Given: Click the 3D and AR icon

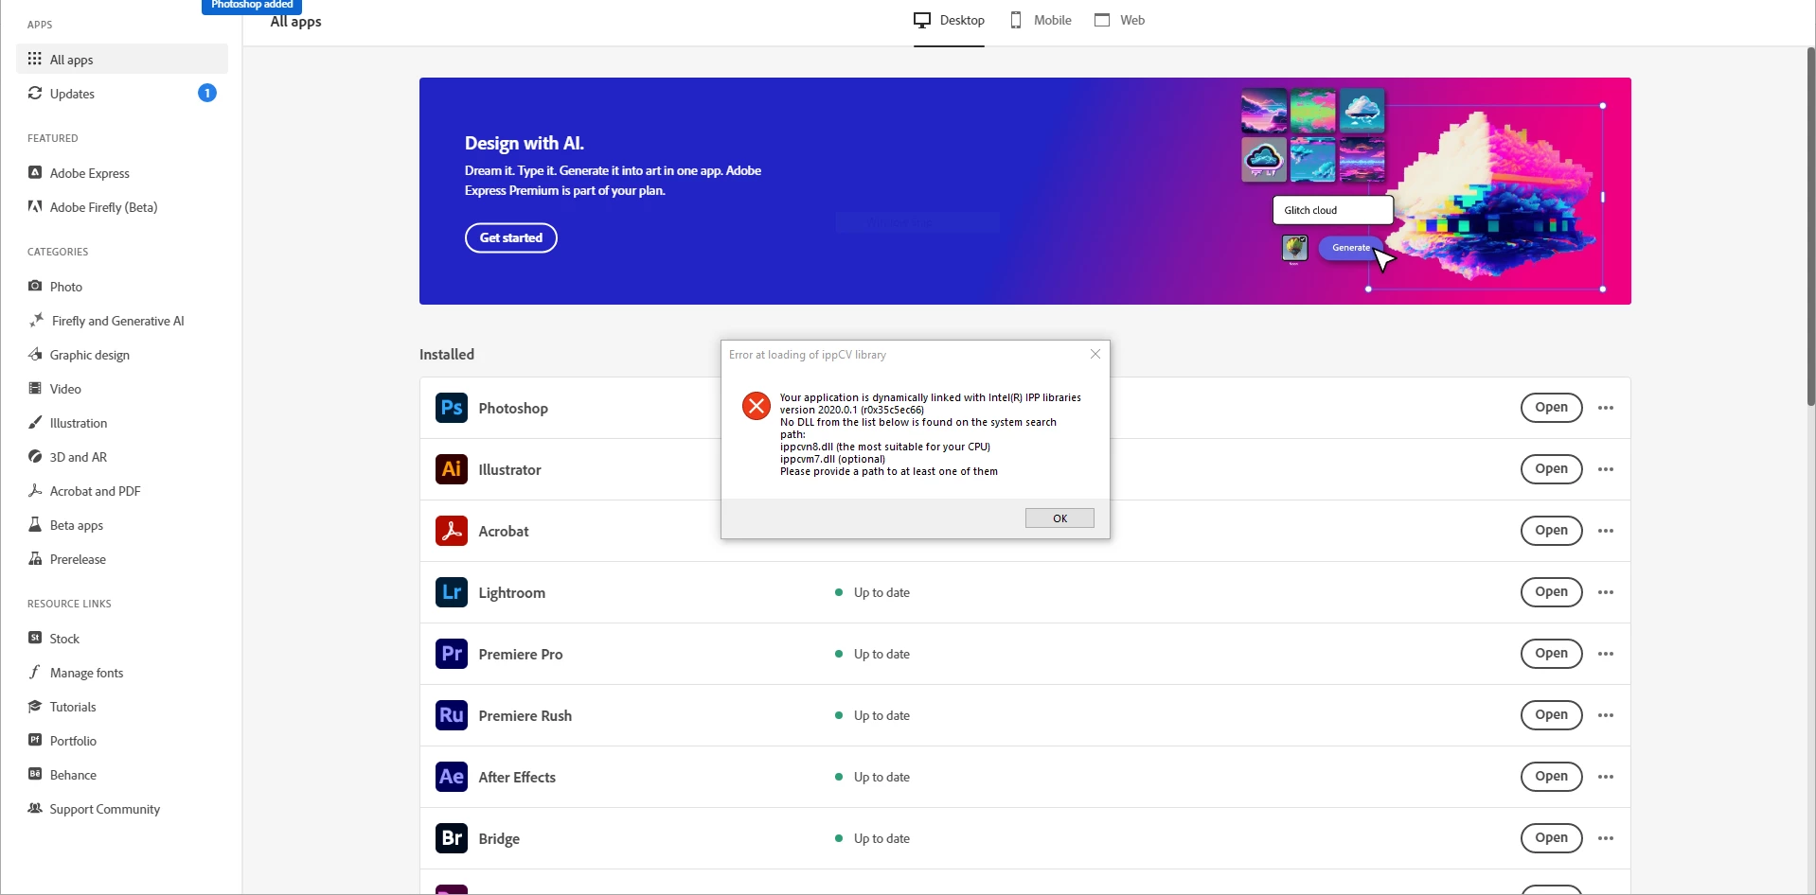Looking at the screenshot, I should point(35,456).
